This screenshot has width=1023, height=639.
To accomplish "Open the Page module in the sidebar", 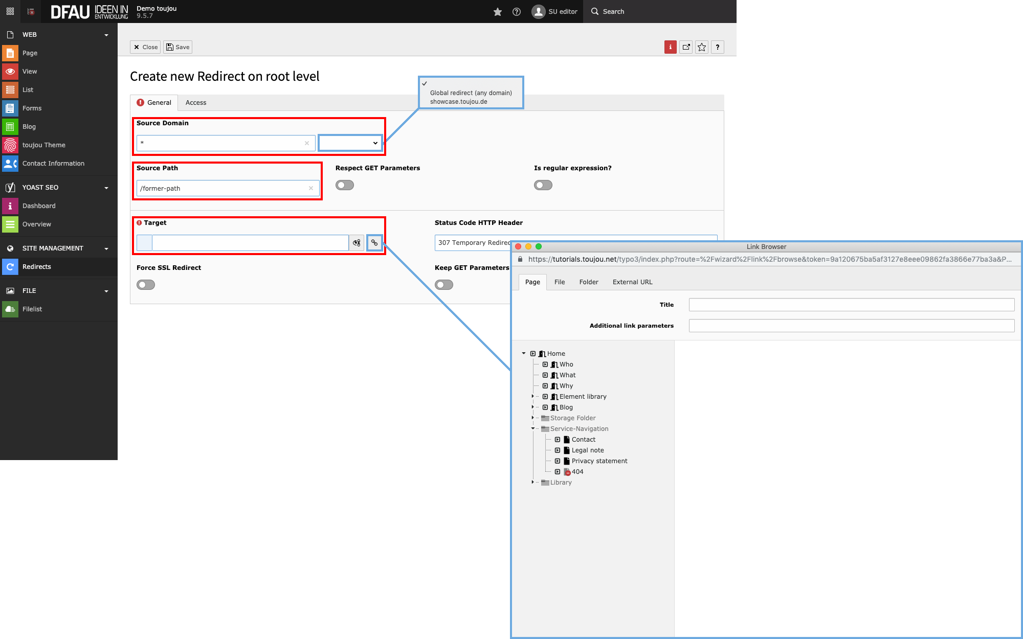I will point(30,53).
